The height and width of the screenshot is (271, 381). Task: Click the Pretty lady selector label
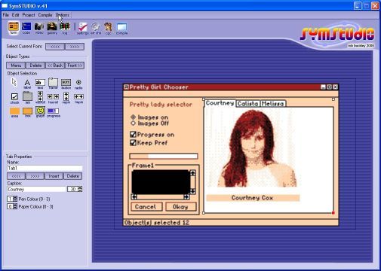[161, 105]
